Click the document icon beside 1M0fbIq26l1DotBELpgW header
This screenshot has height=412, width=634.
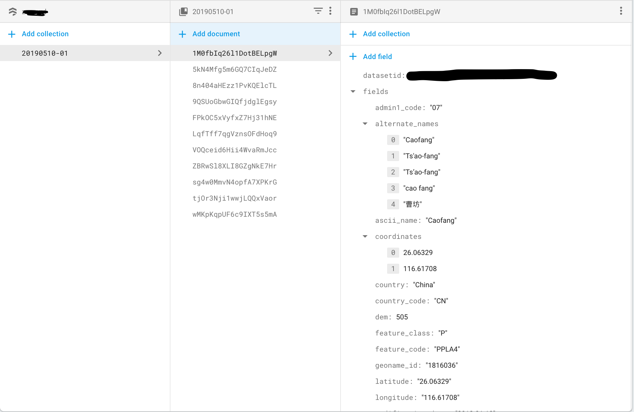coord(354,12)
